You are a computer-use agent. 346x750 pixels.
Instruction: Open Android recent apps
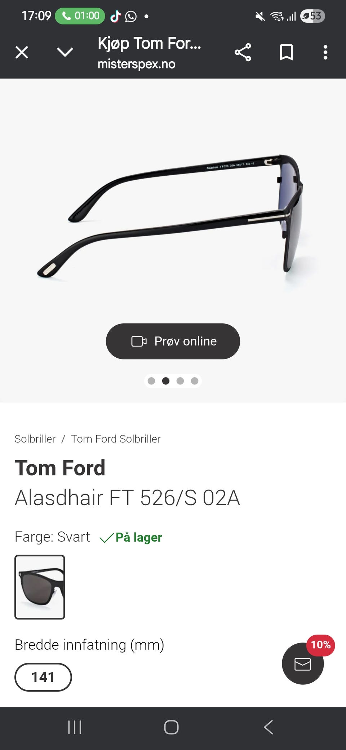pyautogui.click(x=75, y=727)
